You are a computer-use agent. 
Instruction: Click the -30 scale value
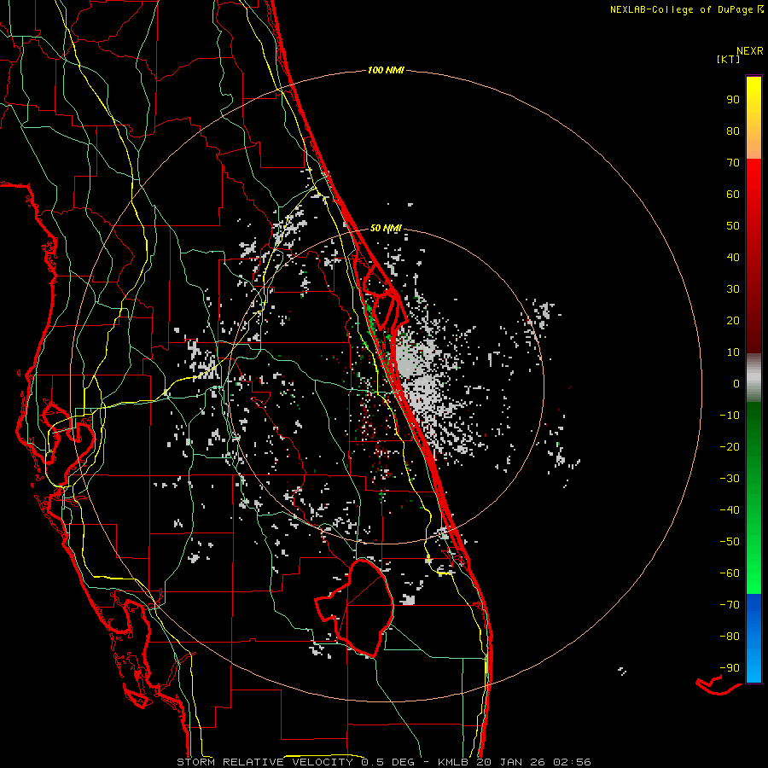coord(730,479)
